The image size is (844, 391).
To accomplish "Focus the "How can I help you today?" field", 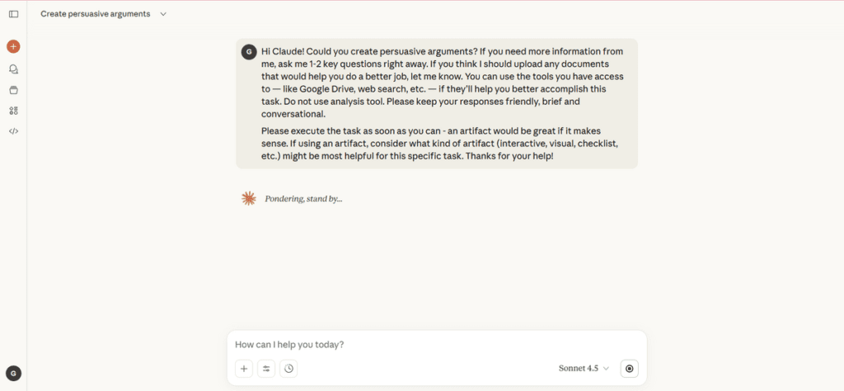I will (x=429, y=345).
